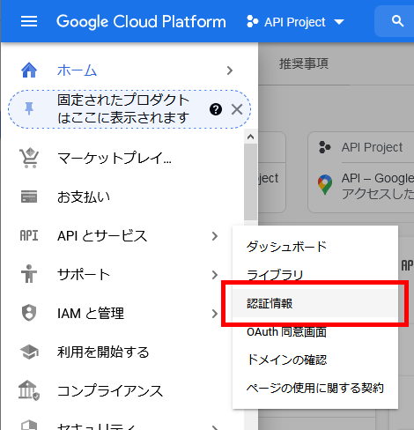Click the API Project hexagon icon in header
Screen dimensions: 414x430
[x=253, y=22]
